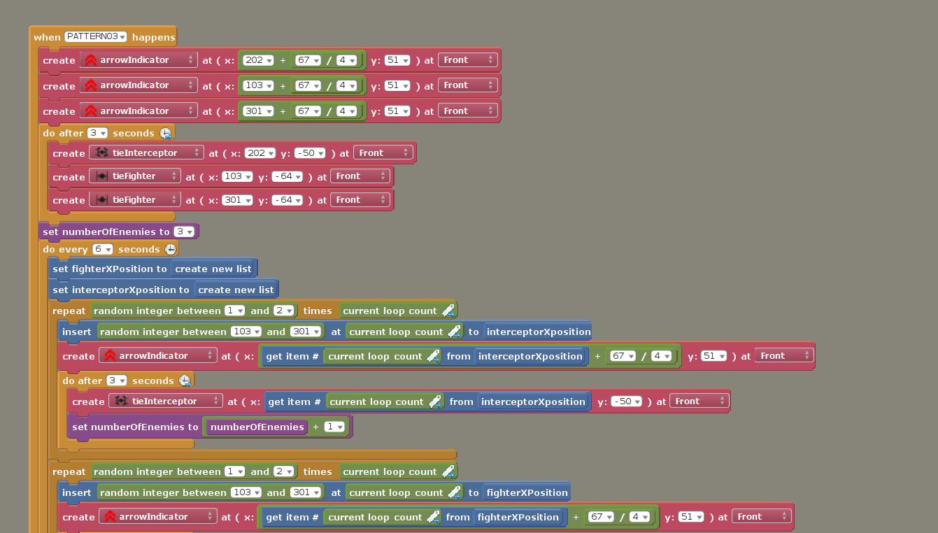Open tieInterceptor object selector in x 202 row
The image size is (938, 533).
pos(148,152)
